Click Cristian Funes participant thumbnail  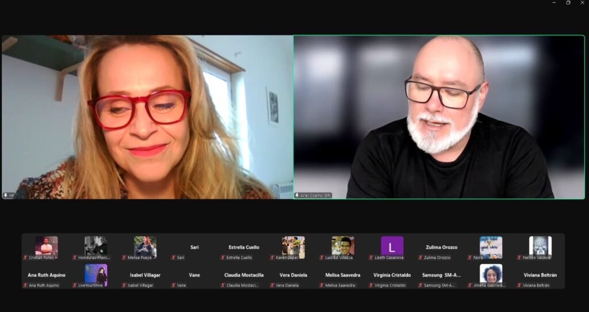[x=46, y=246]
